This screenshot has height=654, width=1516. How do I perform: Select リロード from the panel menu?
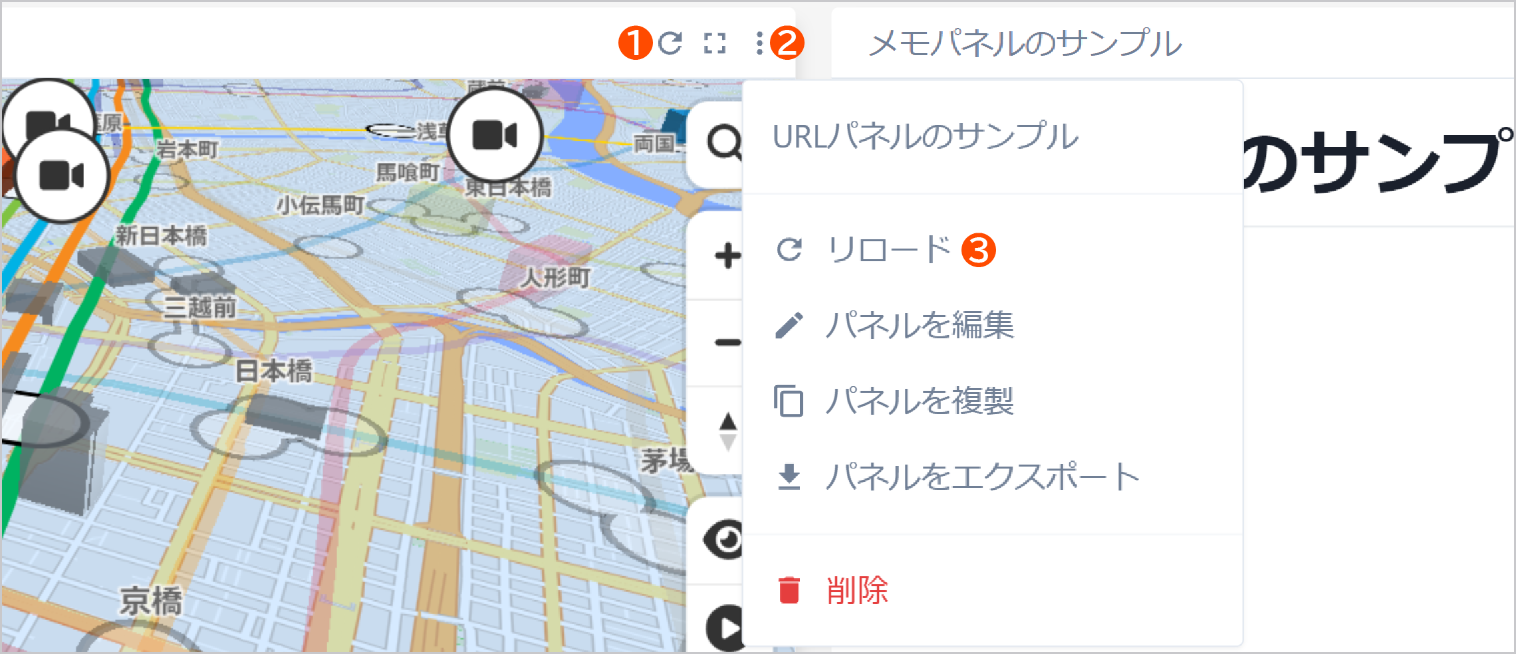click(x=992, y=250)
